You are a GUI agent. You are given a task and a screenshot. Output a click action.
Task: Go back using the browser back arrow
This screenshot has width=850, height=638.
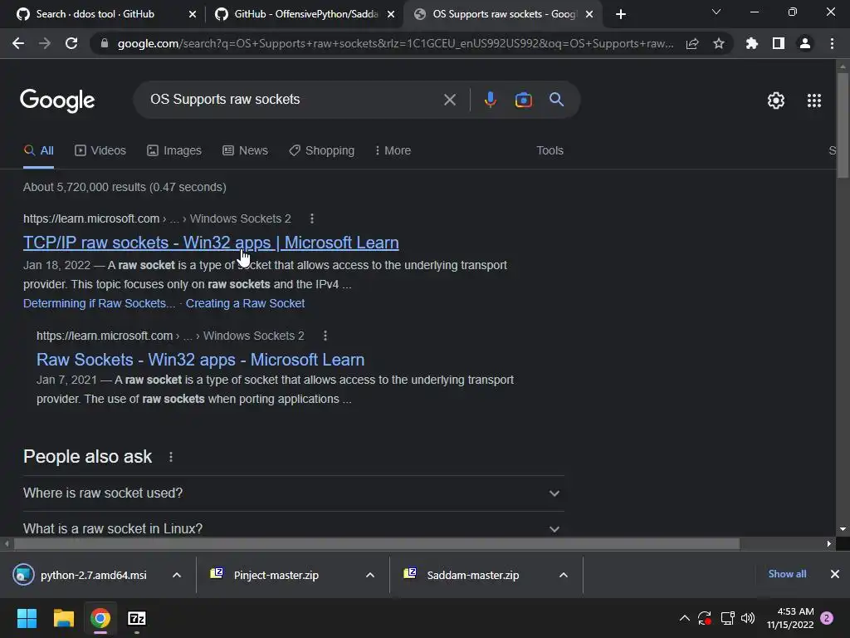coord(18,43)
